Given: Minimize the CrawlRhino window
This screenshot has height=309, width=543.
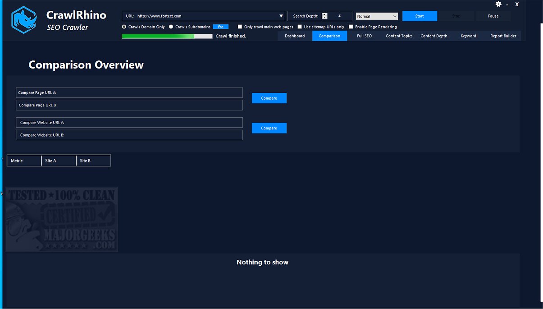Looking at the screenshot, I should tap(507, 5).
